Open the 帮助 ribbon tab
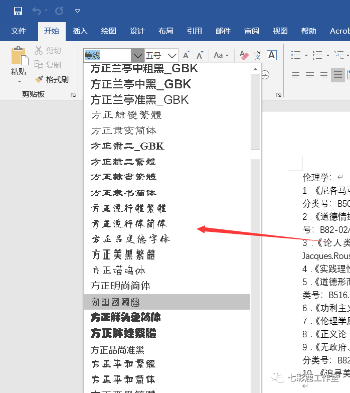 pos(309,31)
